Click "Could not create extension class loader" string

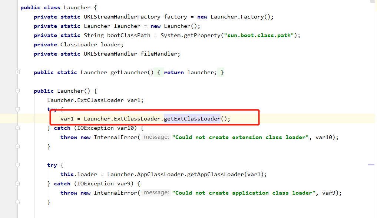pos(241,137)
